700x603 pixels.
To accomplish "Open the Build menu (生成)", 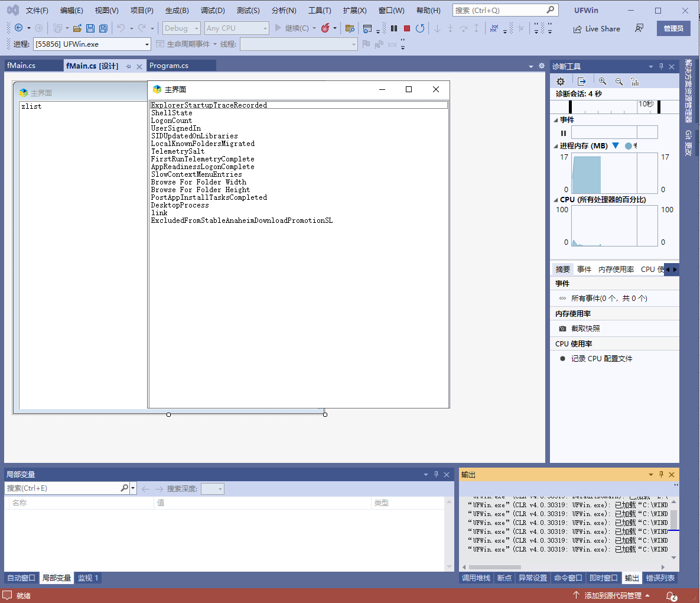I will click(177, 10).
